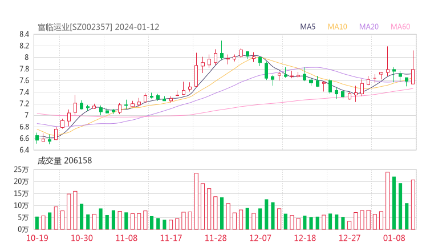Click the 10万 volume axis label
The image size is (422, 251).
[x=21, y=205]
